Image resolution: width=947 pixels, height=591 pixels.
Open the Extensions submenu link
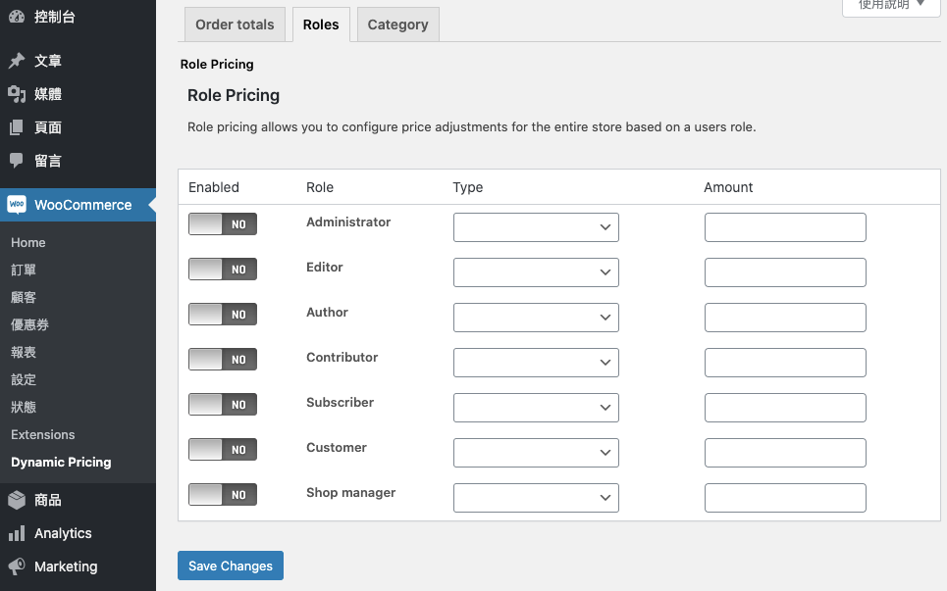point(43,434)
